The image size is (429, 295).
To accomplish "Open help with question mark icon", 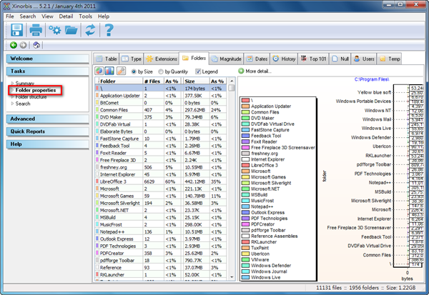I will click(109, 30).
